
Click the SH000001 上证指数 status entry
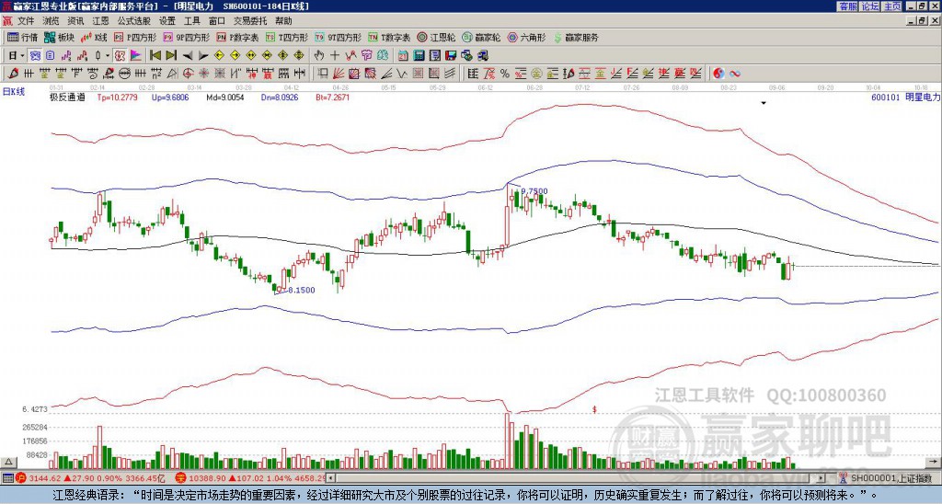(891, 478)
